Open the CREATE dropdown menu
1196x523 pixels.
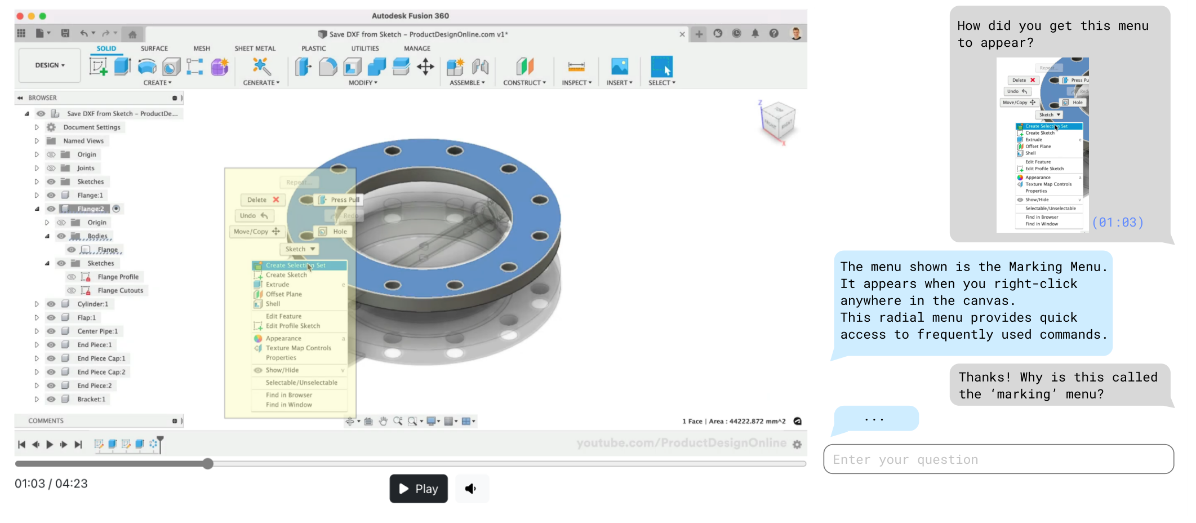(x=157, y=83)
